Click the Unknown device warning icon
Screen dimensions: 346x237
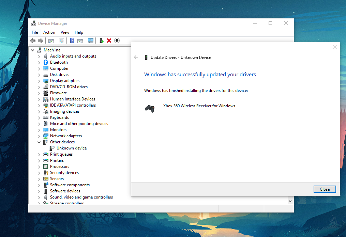pyautogui.click(x=52, y=148)
